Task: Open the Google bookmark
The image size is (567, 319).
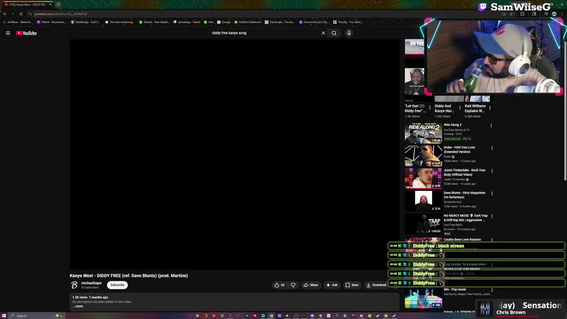Action: click(x=224, y=22)
